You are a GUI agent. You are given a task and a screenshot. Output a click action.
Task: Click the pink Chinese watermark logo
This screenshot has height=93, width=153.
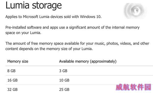(x=133, y=87)
